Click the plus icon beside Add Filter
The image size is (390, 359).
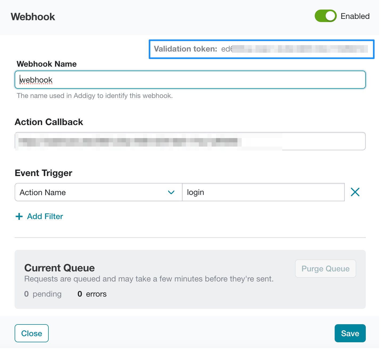click(x=19, y=216)
